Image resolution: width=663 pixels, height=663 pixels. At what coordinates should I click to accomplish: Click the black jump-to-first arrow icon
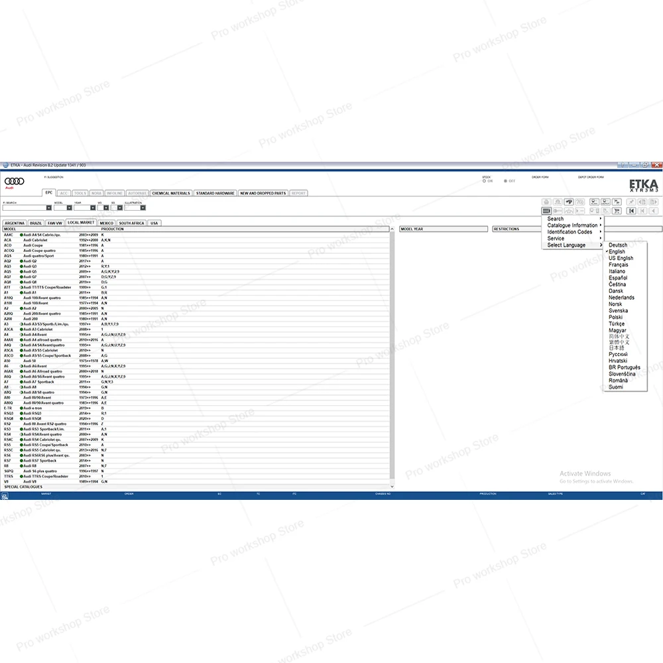pos(631,211)
